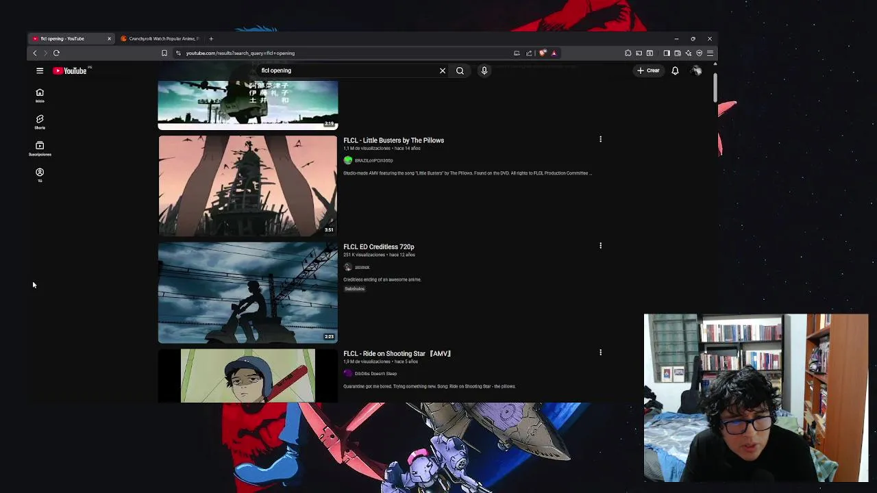This screenshot has width=877, height=493.
Task: Open FLCL ED Creditless 720p title
Action: point(379,246)
